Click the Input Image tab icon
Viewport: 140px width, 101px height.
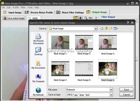pos(5,12)
